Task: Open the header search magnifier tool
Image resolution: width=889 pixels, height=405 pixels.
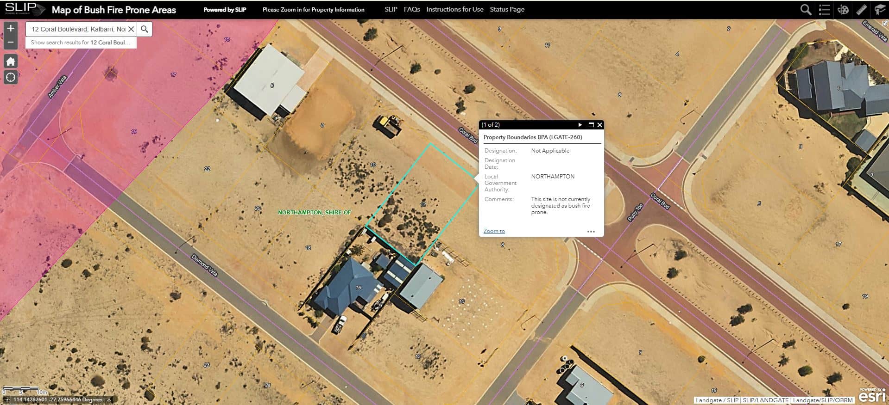Action: (806, 10)
